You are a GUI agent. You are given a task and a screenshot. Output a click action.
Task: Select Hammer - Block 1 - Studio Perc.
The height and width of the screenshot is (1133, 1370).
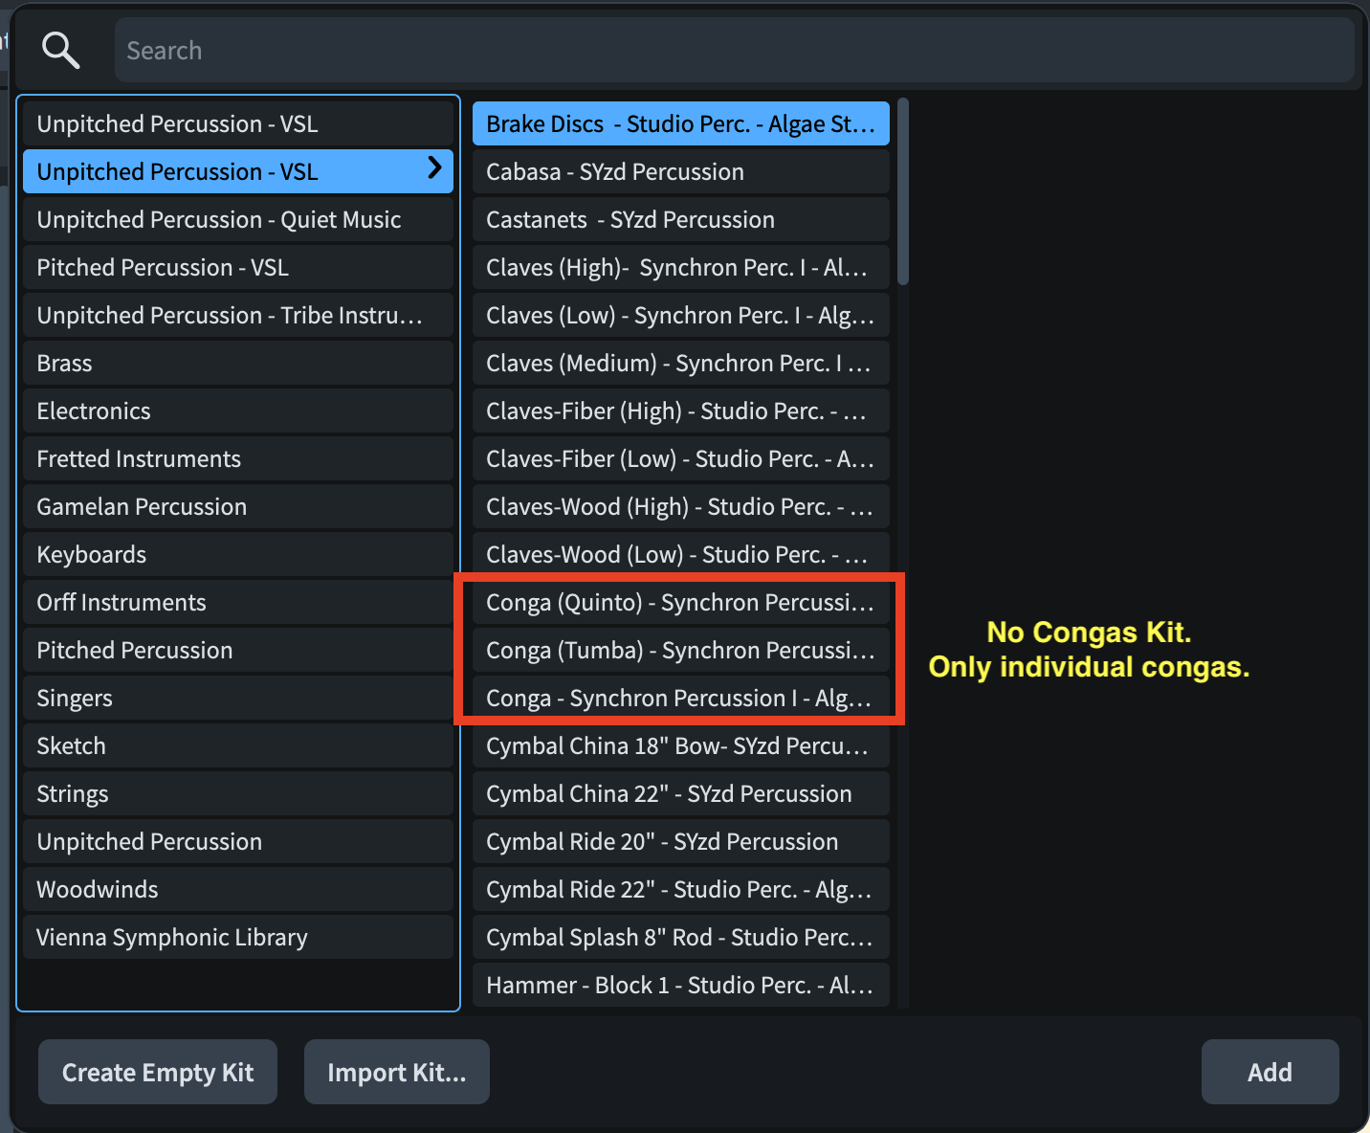tap(680, 985)
